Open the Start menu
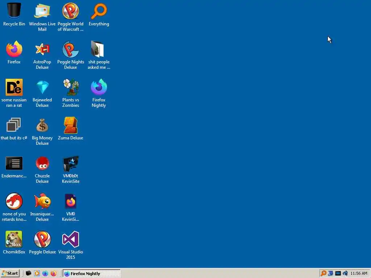 pyautogui.click(x=10, y=273)
